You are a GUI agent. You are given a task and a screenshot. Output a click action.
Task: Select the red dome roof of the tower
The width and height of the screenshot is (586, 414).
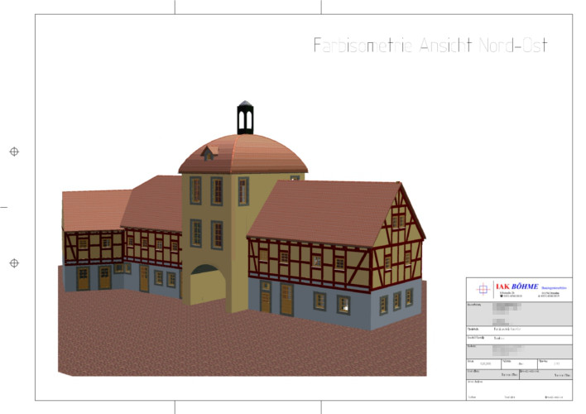248,155
